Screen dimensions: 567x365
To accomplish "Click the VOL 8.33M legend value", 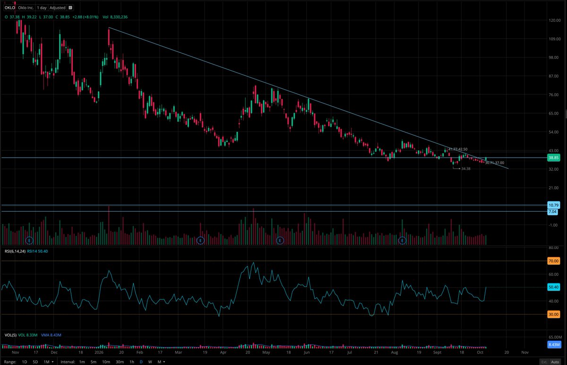I will [x=27, y=335].
